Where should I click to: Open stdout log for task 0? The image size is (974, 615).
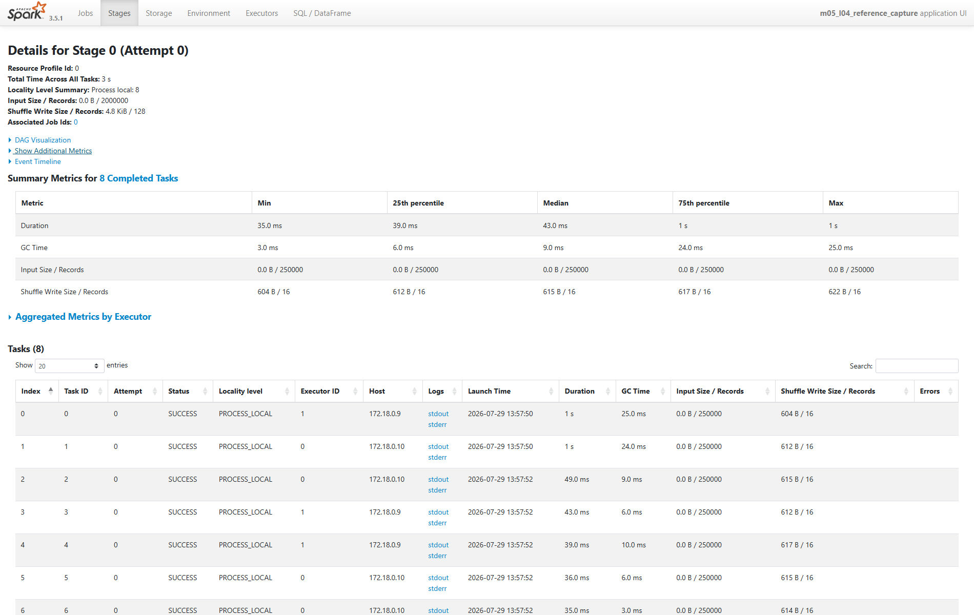pyautogui.click(x=438, y=414)
